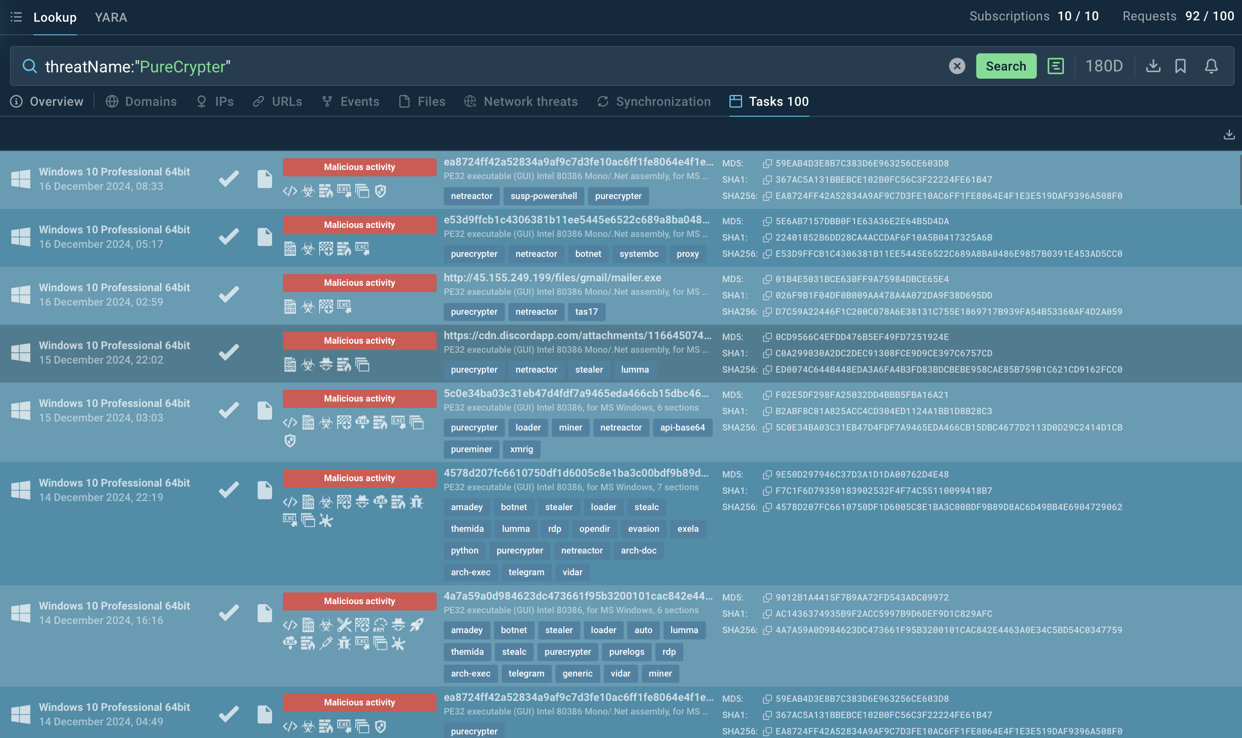Image resolution: width=1242 pixels, height=738 pixels.
Task: Open the cdn.discordapp.com attachments task link
Action: (x=577, y=336)
